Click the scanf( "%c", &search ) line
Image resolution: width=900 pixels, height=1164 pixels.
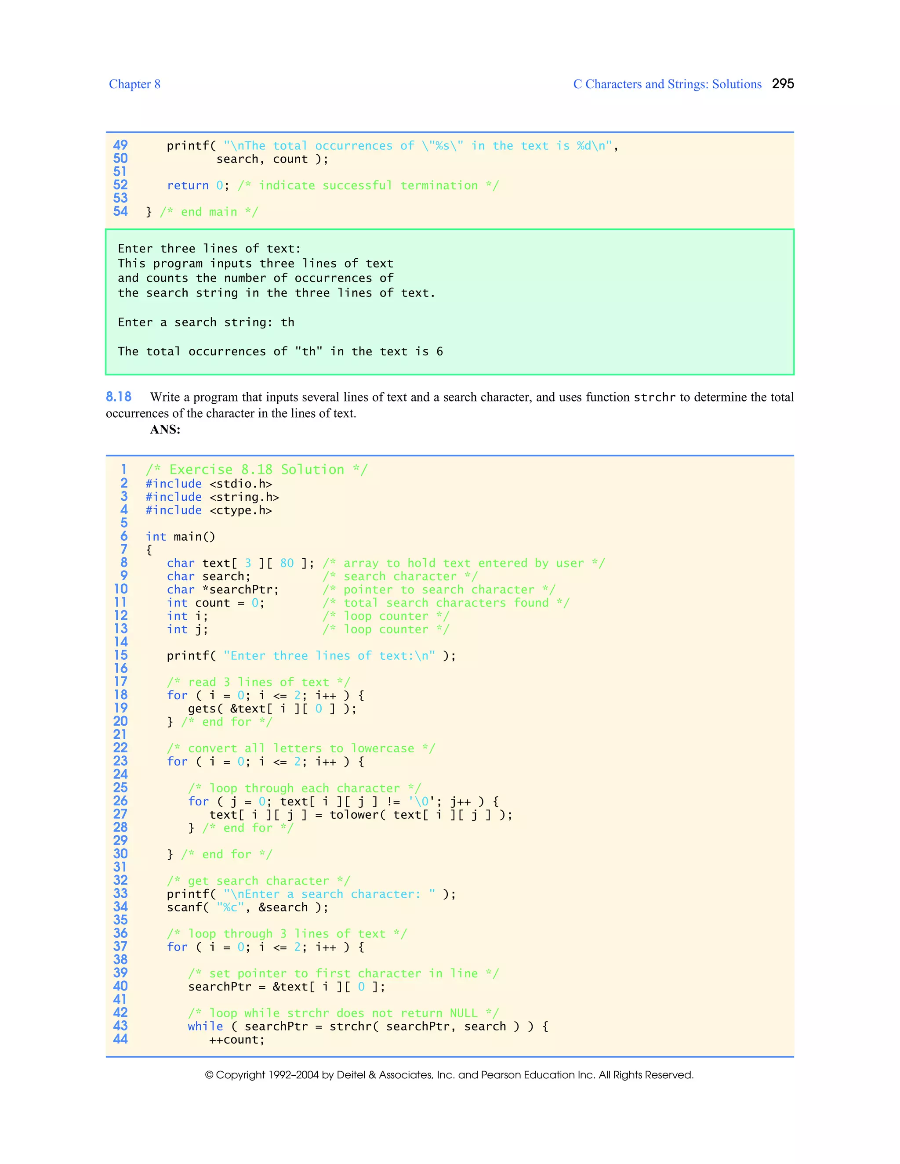click(x=247, y=907)
